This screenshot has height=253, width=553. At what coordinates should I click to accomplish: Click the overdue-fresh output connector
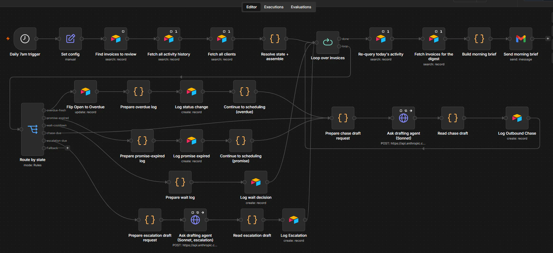(x=44, y=110)
